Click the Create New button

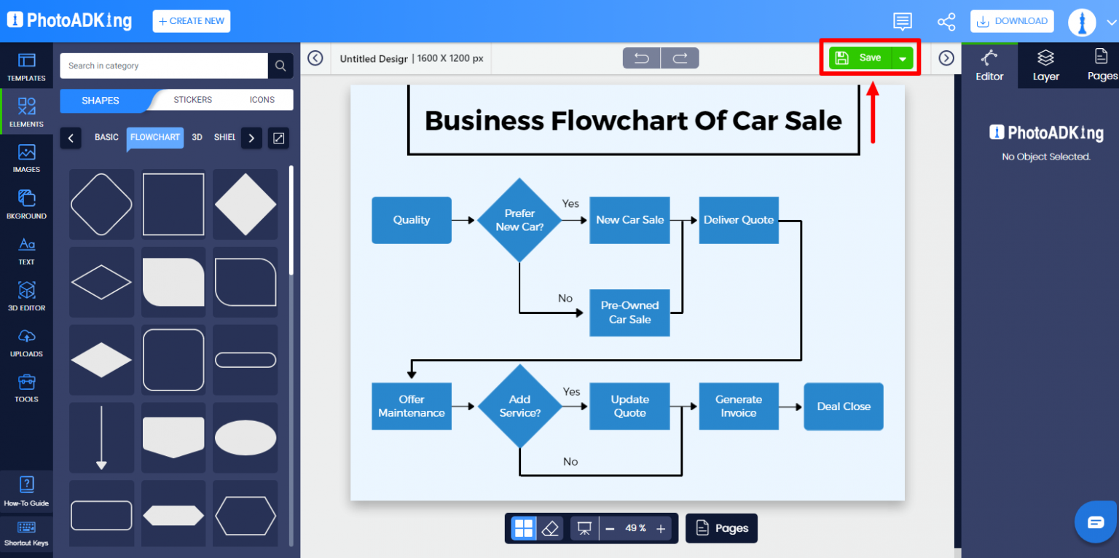coord(191,21)
